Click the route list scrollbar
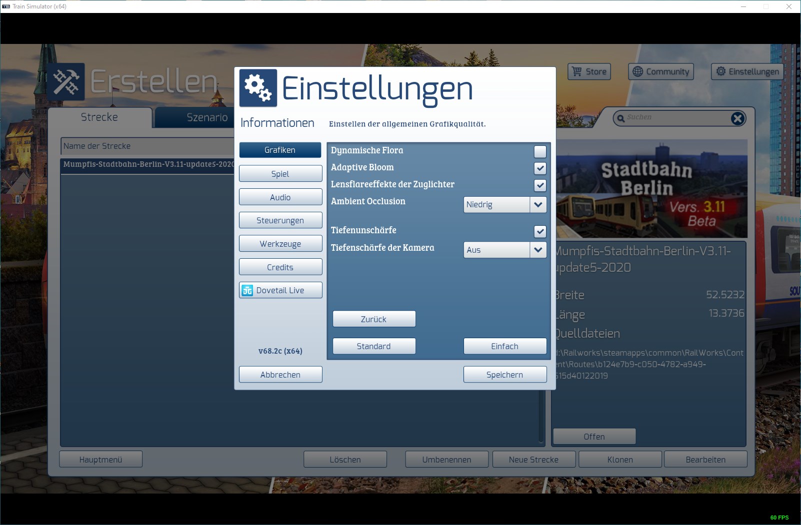 pyautogui.click(x=541, y=417)
